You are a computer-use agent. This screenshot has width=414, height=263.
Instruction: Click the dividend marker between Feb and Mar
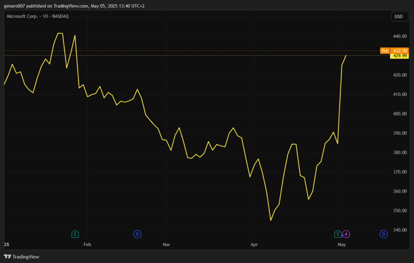137,234
